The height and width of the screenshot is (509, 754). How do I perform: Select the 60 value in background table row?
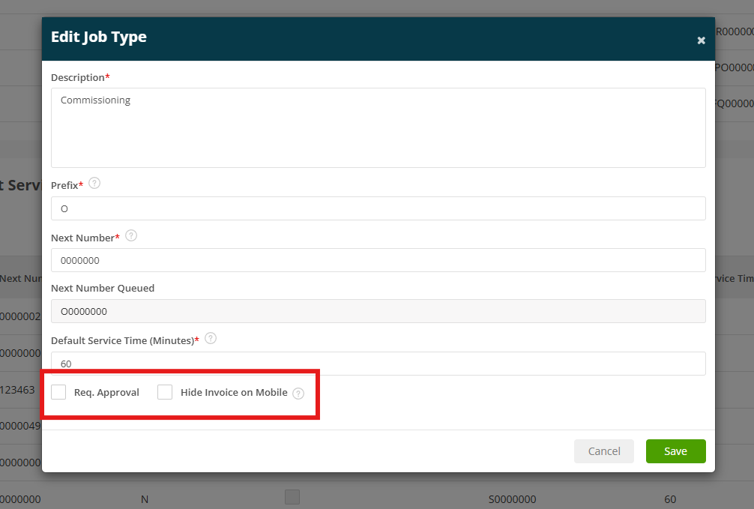point(670,499)
